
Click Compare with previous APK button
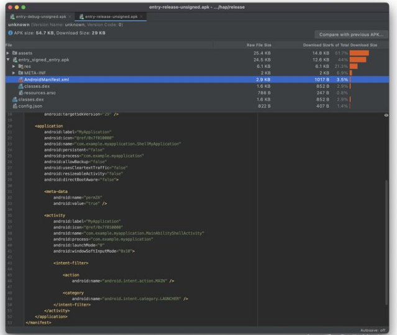(x=351, y=34)
